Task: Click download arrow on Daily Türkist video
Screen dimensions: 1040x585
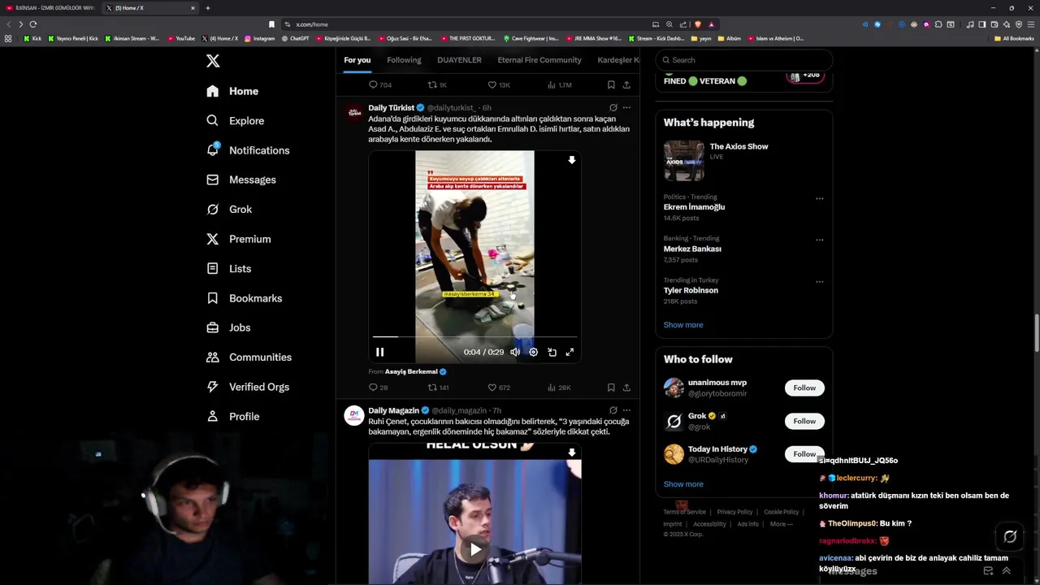Action: tap(572, 160)
